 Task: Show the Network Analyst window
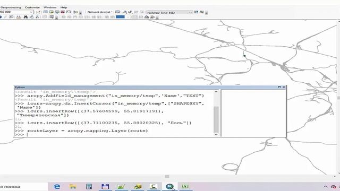pyautogui.click(x=117, y=12)
